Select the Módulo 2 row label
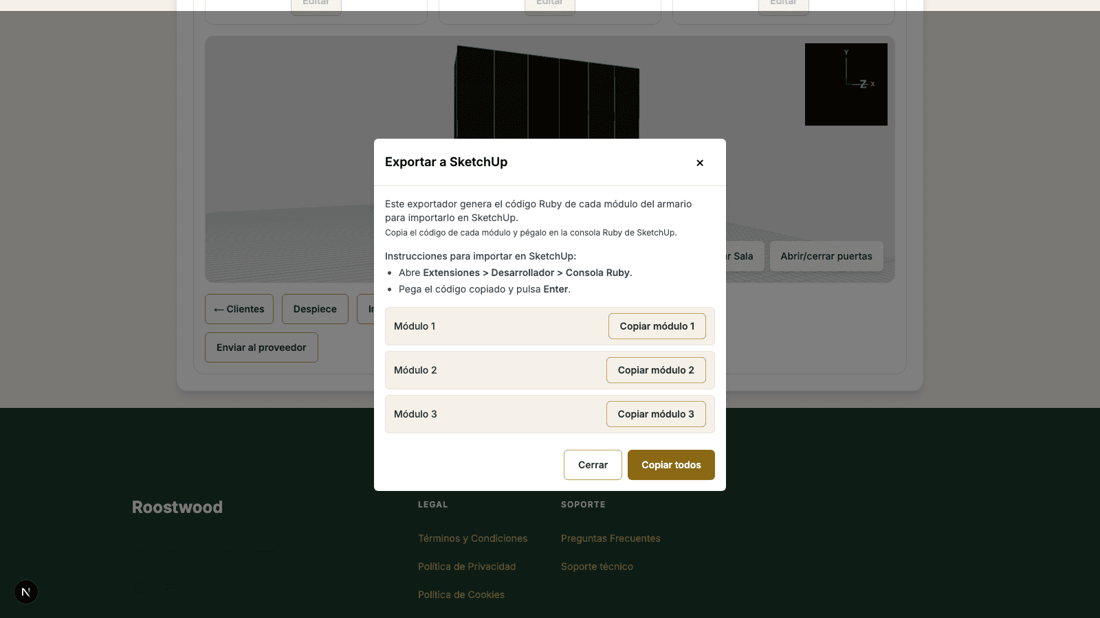Screen dimensions: 1100x618 coord(415,370)
